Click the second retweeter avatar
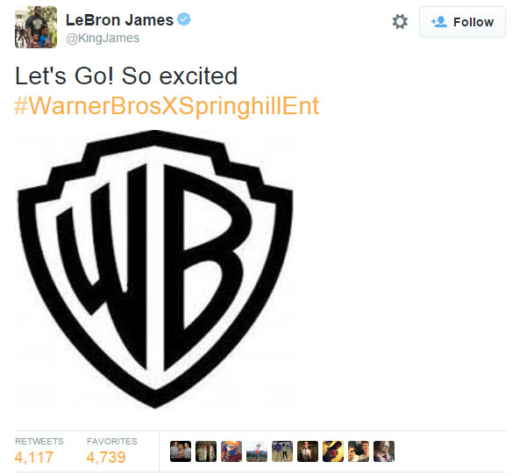The height and width of the screenshot is (476, 512). click(206, 451)
